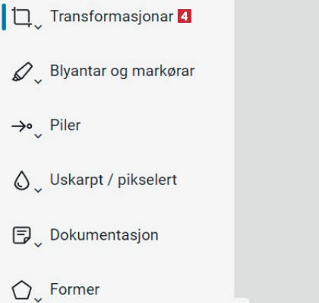319x303 pixels.
Task: Open chevron under highlighter marker icon
Action: coord(38,81)
